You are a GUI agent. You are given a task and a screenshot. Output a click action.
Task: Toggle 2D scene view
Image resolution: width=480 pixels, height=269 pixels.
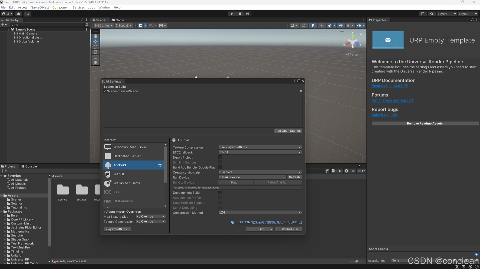click(304, 25)
